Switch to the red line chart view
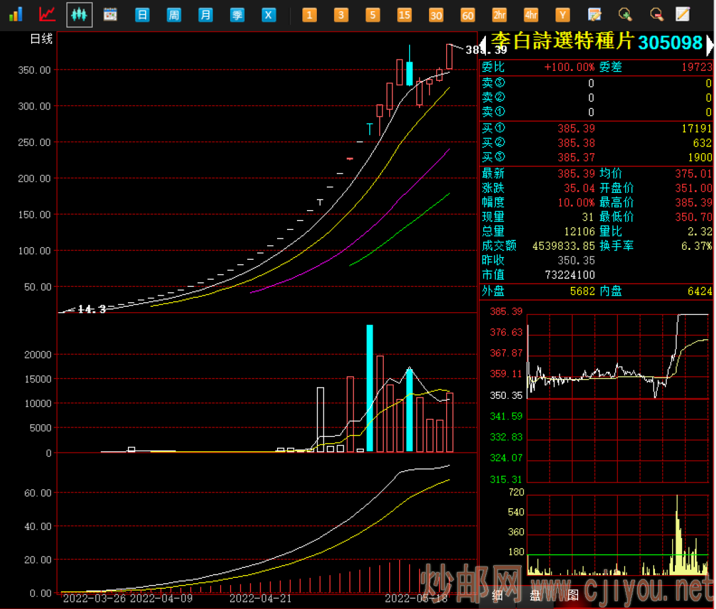The image size is (716, 609). (47, 14)
